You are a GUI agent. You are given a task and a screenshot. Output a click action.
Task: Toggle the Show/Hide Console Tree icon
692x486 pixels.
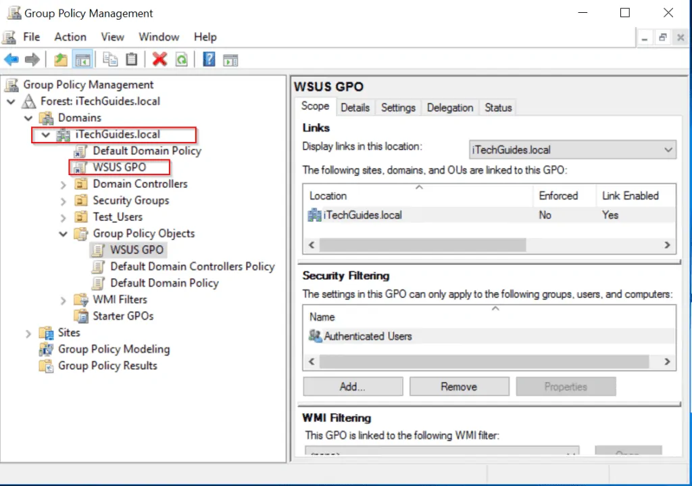point(81,59)
